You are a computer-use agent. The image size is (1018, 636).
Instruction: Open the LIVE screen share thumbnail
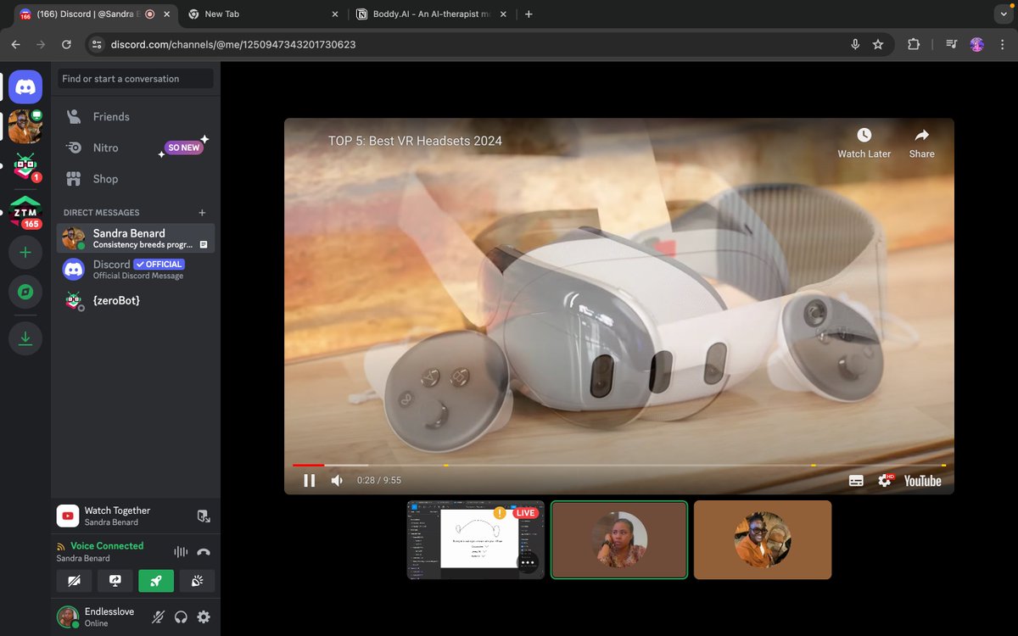point(475,539)
